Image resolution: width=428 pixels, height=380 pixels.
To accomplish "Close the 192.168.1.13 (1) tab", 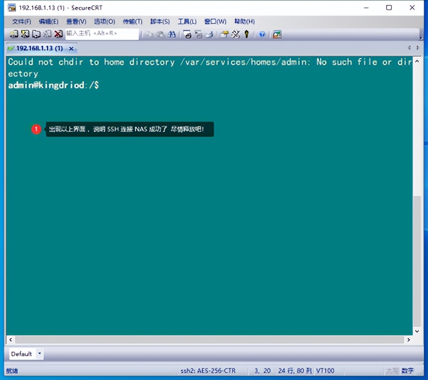I will [71, 49].
